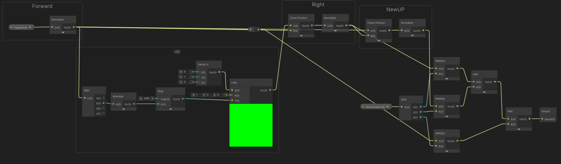Edit Lerp B input X field showing 1
The width and height of the screenshot is (561, 164).
tap(198, 95)
